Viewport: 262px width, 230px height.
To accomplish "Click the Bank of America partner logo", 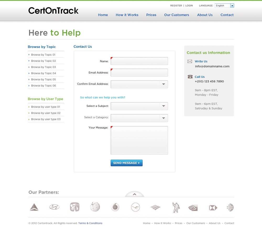I will pos(155,207).
